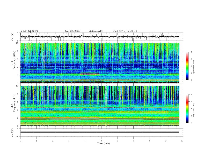
Task: Click the time axis tick label '3'
Action: [x=69, y=141]
